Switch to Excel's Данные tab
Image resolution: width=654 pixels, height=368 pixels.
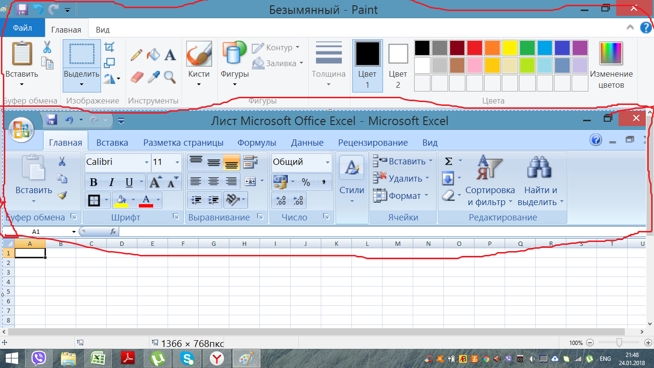click(307, 142)
